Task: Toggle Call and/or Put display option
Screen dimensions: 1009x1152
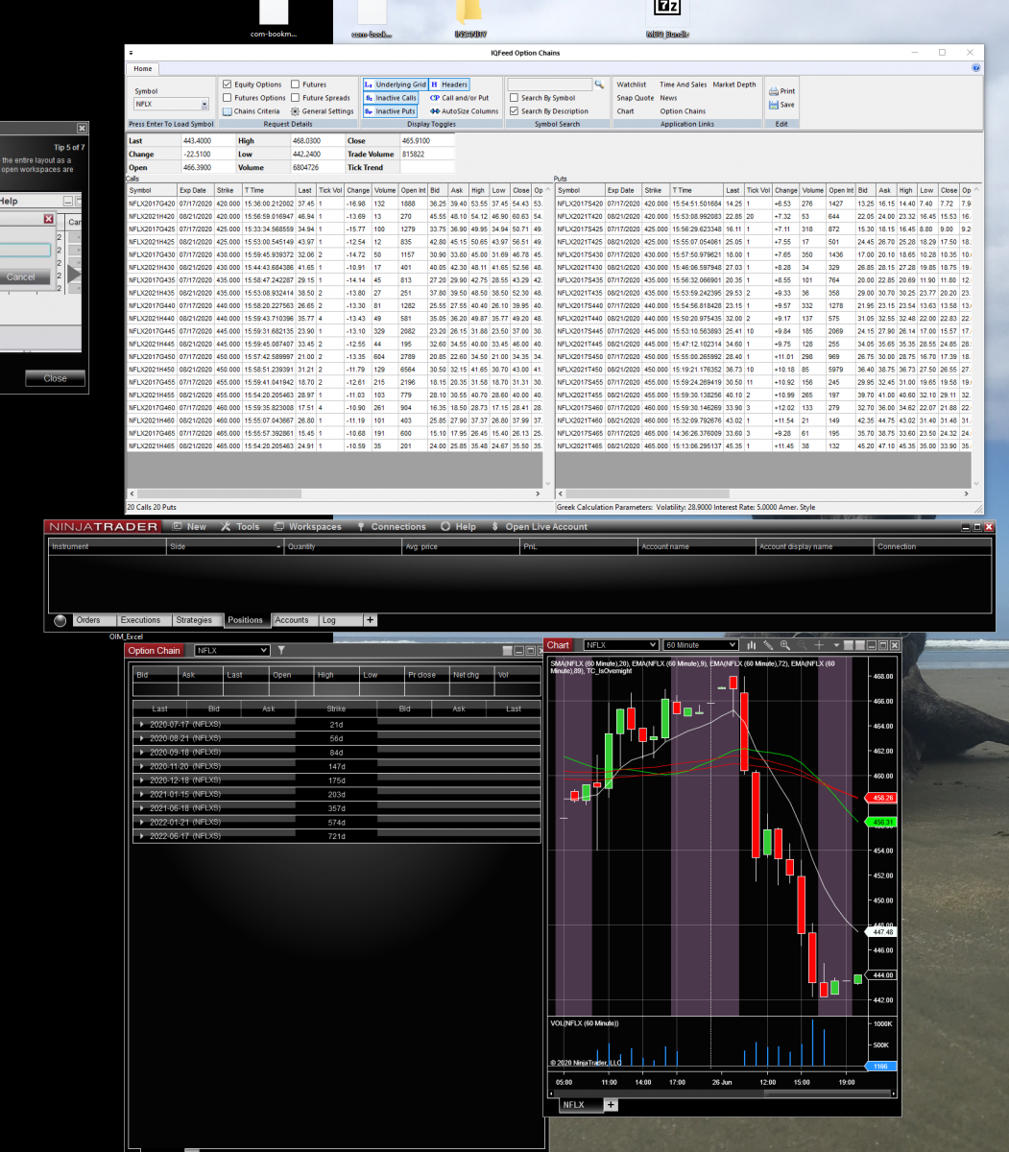Action: point(459,98)
